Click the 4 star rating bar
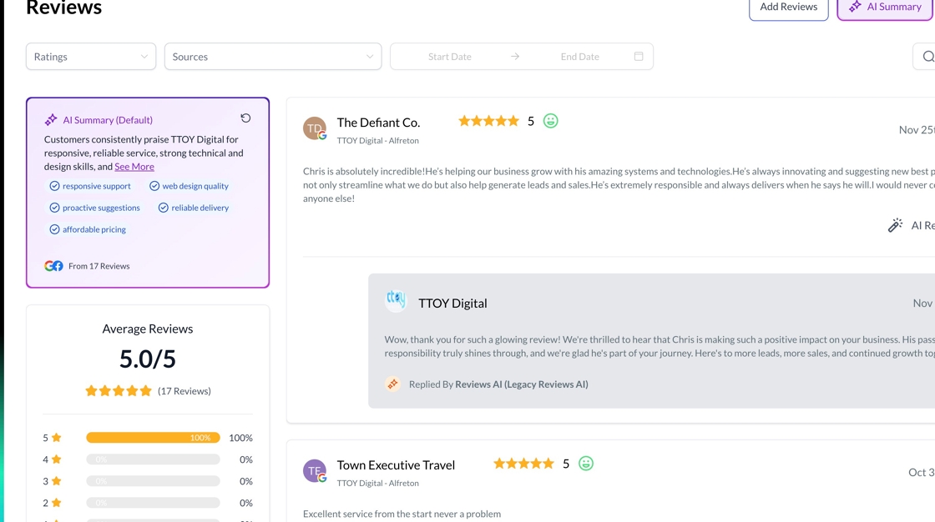935x522 pixels. (154, 459)
